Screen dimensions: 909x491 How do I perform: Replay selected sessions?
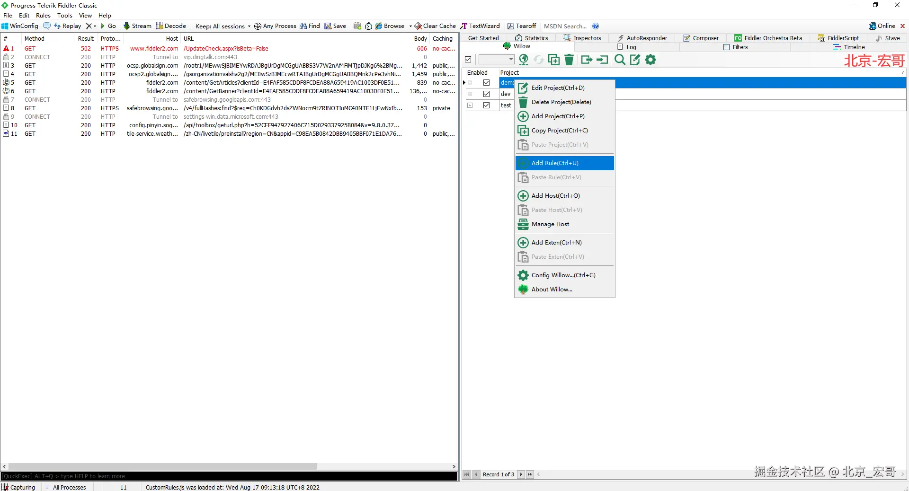pos(68,26)
